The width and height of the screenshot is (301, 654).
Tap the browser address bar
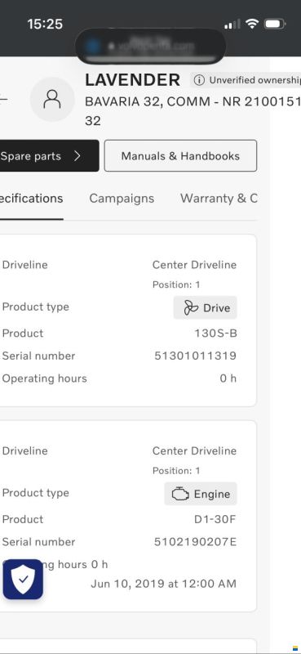pos(150,47)
